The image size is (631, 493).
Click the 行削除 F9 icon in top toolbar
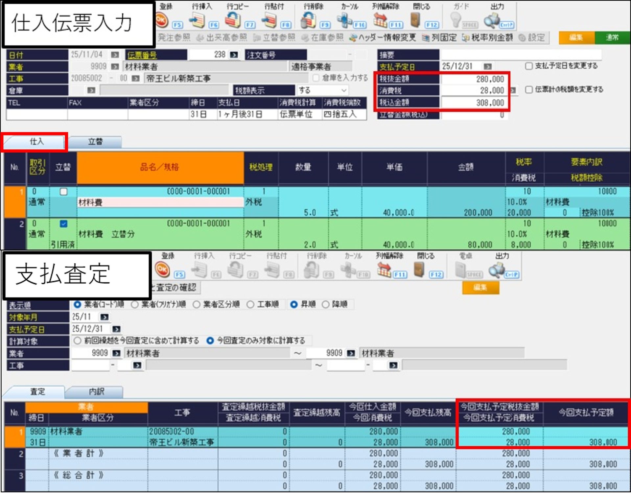309,20
